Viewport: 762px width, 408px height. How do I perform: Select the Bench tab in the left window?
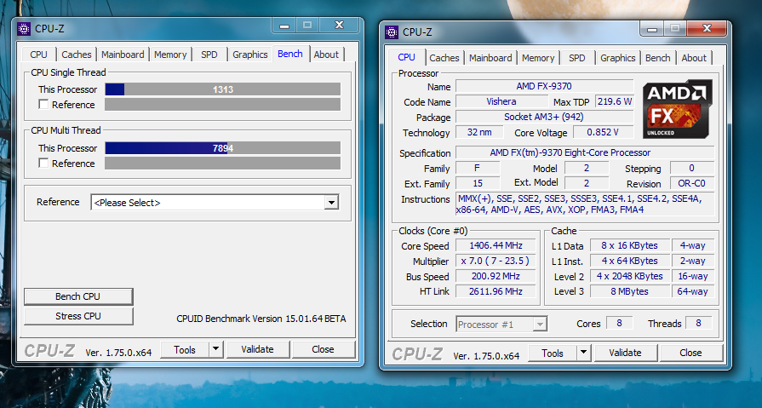[290, 54]
